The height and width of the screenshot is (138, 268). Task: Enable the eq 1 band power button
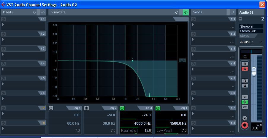coord(51,108)
